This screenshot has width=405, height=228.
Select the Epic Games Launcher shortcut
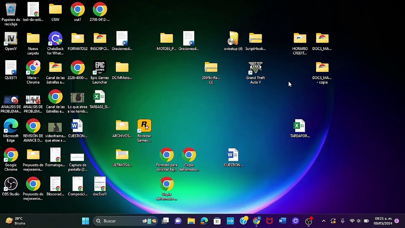pyautogui.click(x=100, y=73)
